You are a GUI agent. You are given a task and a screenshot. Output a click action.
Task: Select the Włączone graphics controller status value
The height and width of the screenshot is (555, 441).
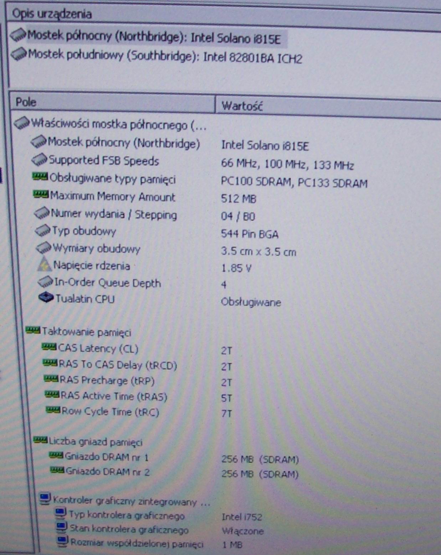pos(243,531)
